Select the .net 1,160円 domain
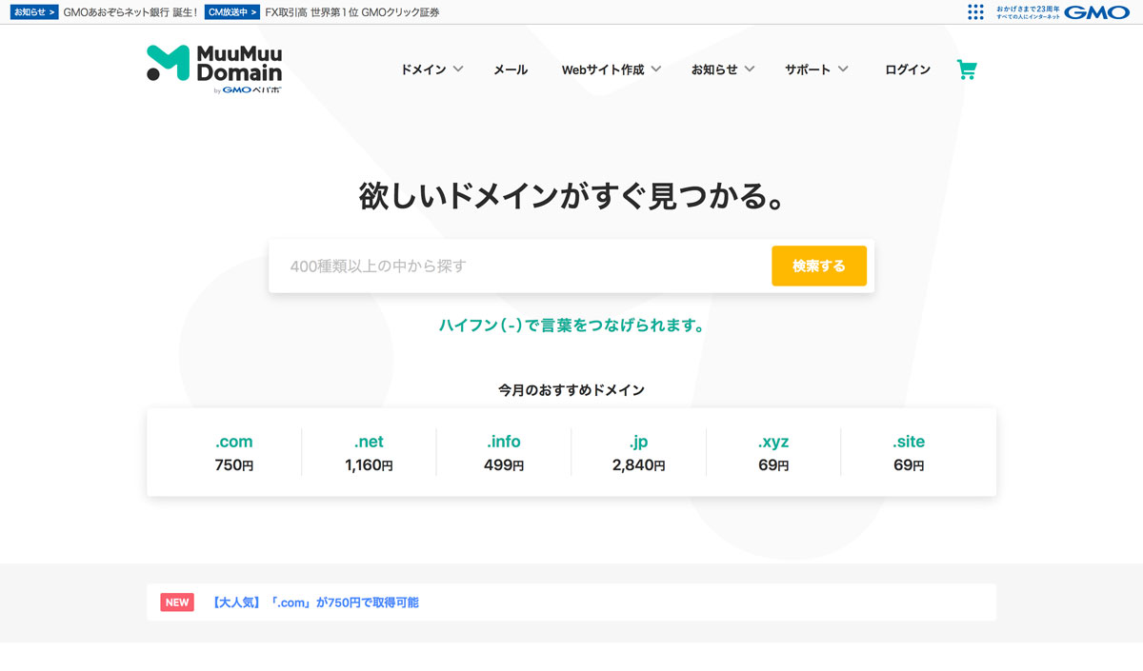The image size is (1143, 671). click(369, 453)
